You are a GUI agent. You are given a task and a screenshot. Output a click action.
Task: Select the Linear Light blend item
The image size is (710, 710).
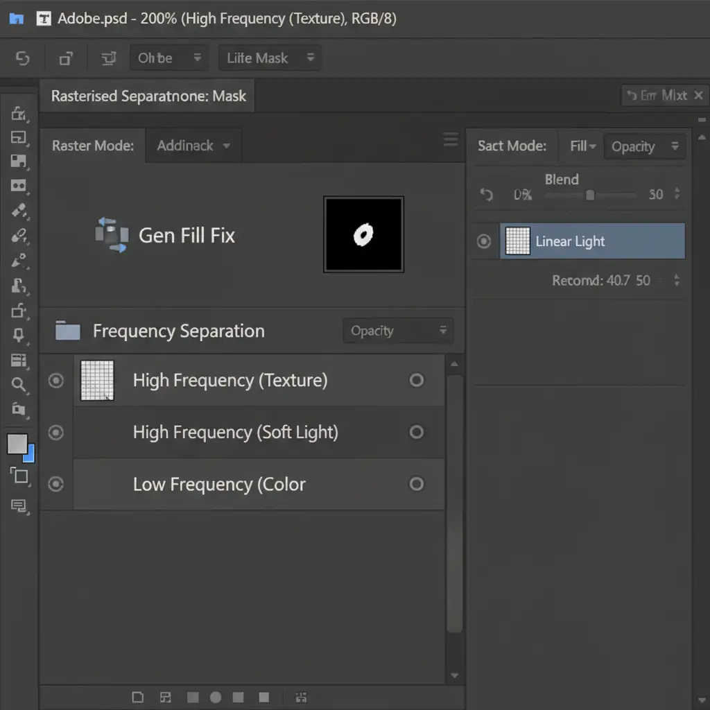point(591,241)
